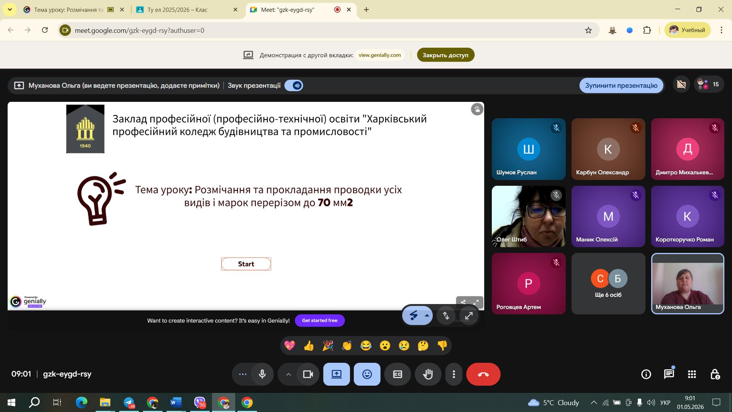Expand annotation tool options arrow

tap(427, 315)
